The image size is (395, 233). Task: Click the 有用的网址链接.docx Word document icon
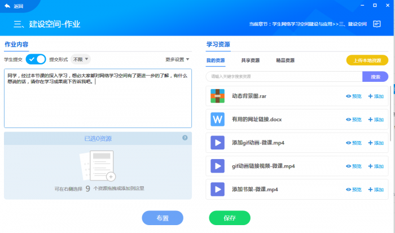217,120
